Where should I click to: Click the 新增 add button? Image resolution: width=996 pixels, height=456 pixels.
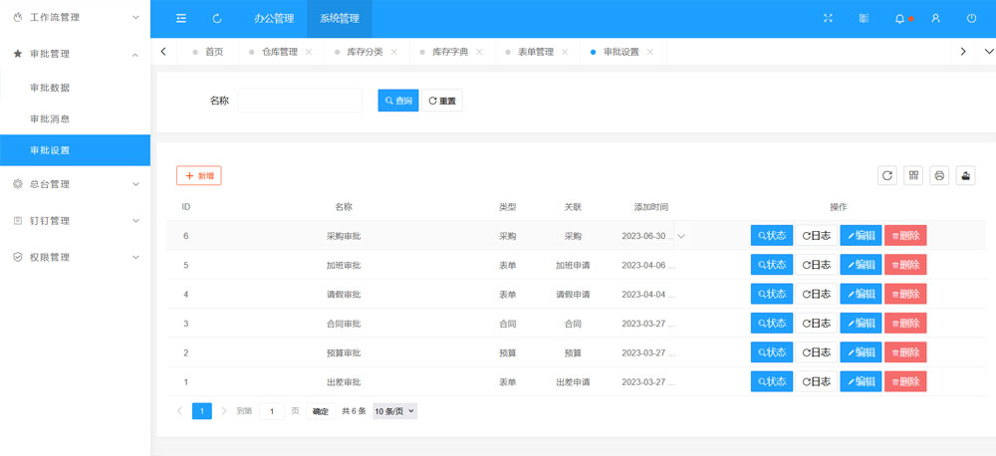pos(199,175)
